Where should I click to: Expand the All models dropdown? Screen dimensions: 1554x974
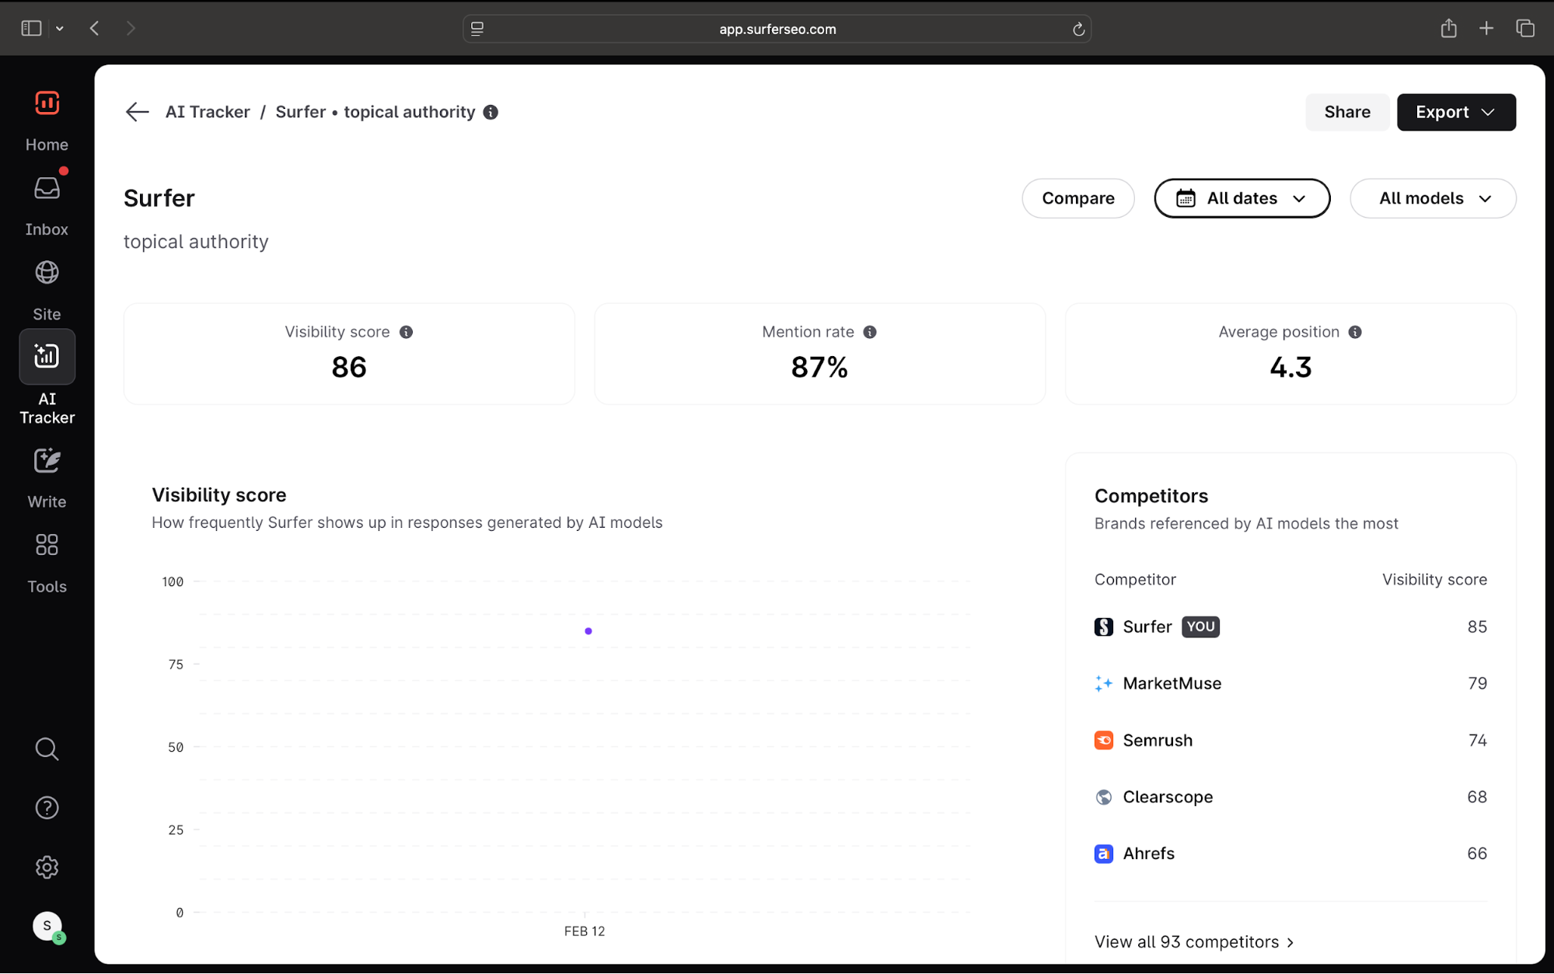(x=1432, y=198)
